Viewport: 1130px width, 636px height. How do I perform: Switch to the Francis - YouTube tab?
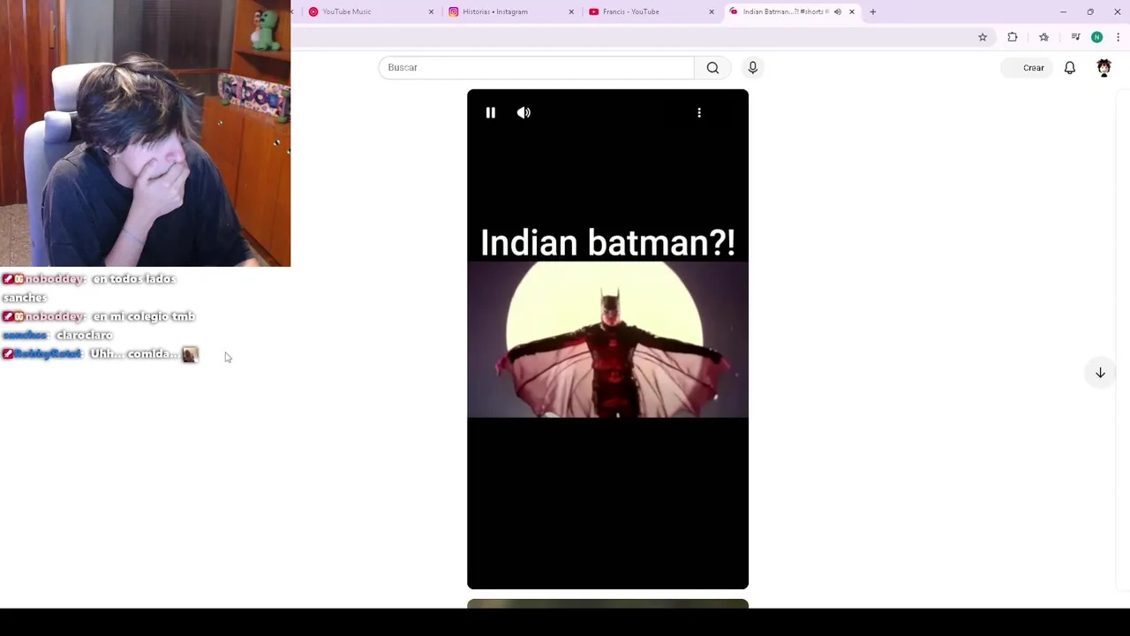coord(644,11)
